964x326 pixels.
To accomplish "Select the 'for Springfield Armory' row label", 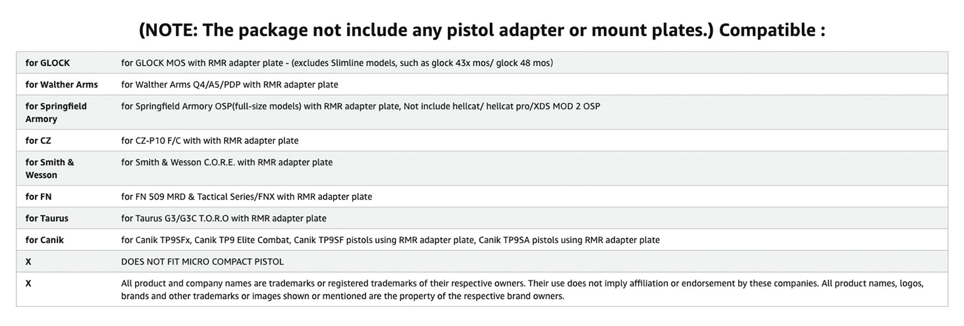I will point(56,112).
